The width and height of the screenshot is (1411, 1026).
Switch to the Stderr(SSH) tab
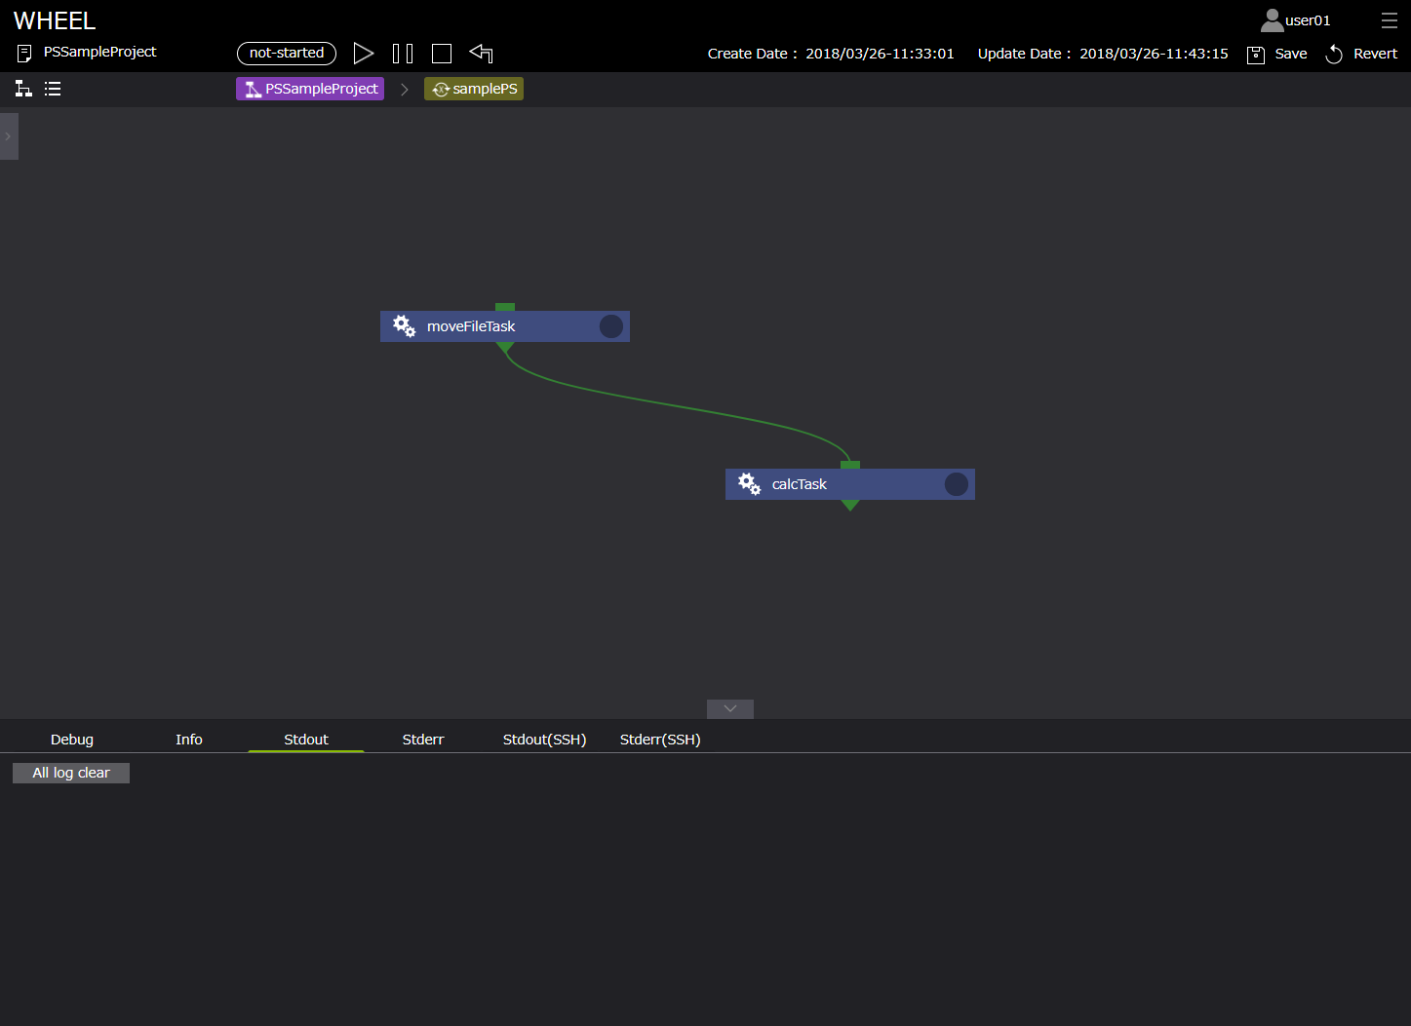660,740
